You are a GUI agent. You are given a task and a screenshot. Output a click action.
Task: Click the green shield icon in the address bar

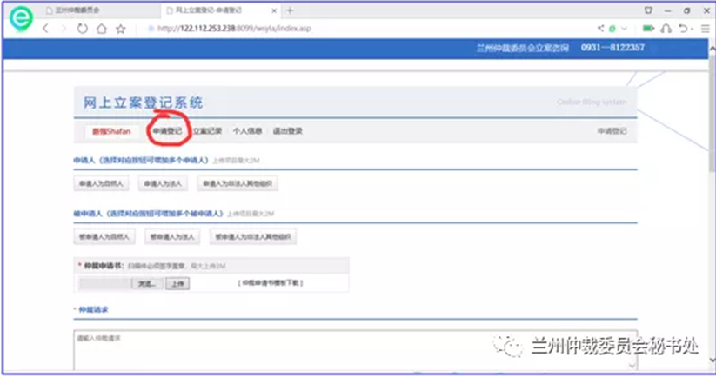[612, 29]
